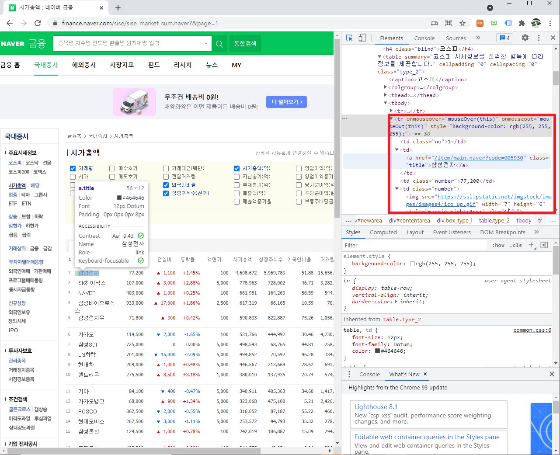This screenshot has height=455, width=560.
Task: Toggle the device toolbar icon in DevTools
Action: [362, 38]
